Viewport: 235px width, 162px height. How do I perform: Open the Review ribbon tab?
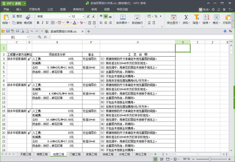94,9
